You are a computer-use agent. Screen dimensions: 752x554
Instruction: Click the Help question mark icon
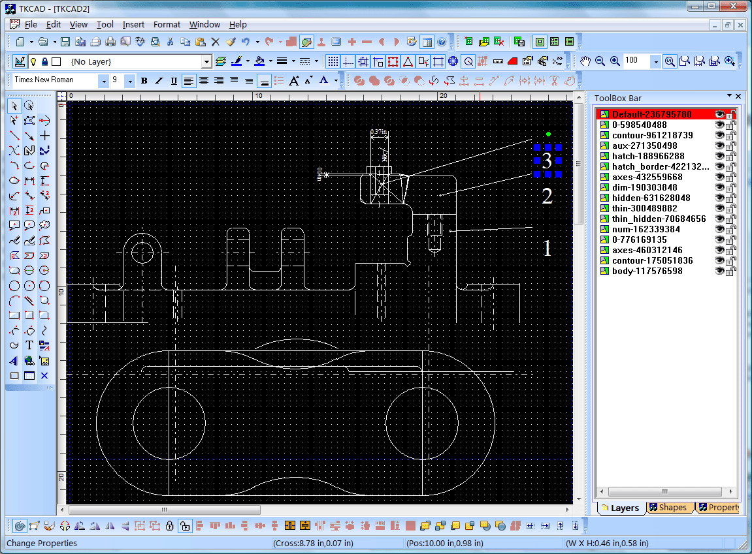[x=442, y=42]
